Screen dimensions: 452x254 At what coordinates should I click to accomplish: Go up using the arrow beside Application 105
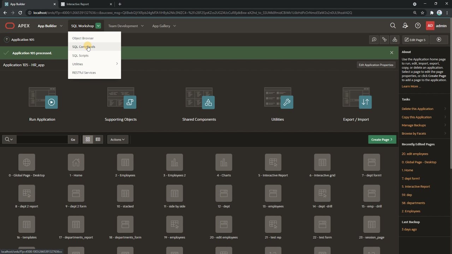tap(6, 40)
